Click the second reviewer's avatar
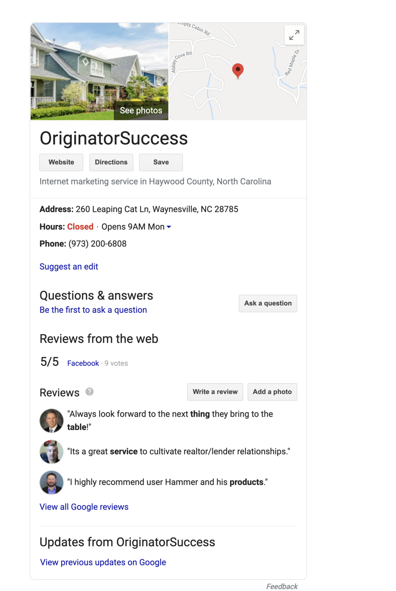Viewport: 396px width, 591px height. click(x=51, y=451)
